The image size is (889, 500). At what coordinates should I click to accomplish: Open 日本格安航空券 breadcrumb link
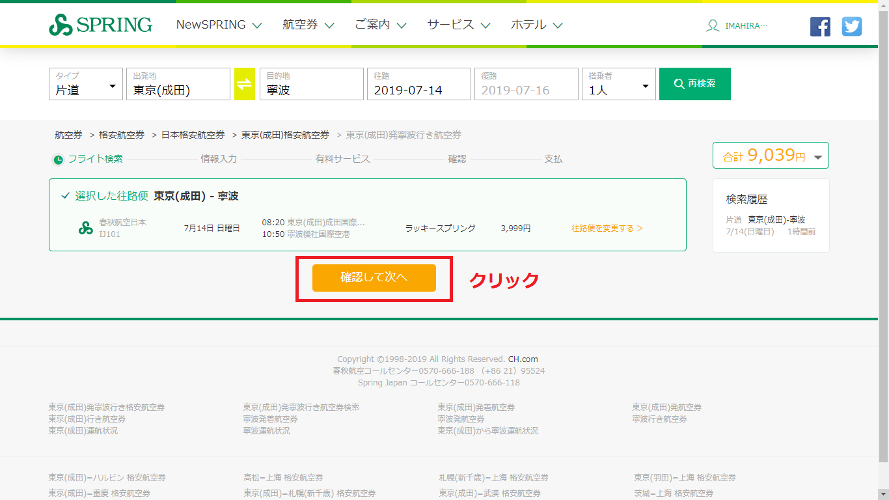[193, 135]
